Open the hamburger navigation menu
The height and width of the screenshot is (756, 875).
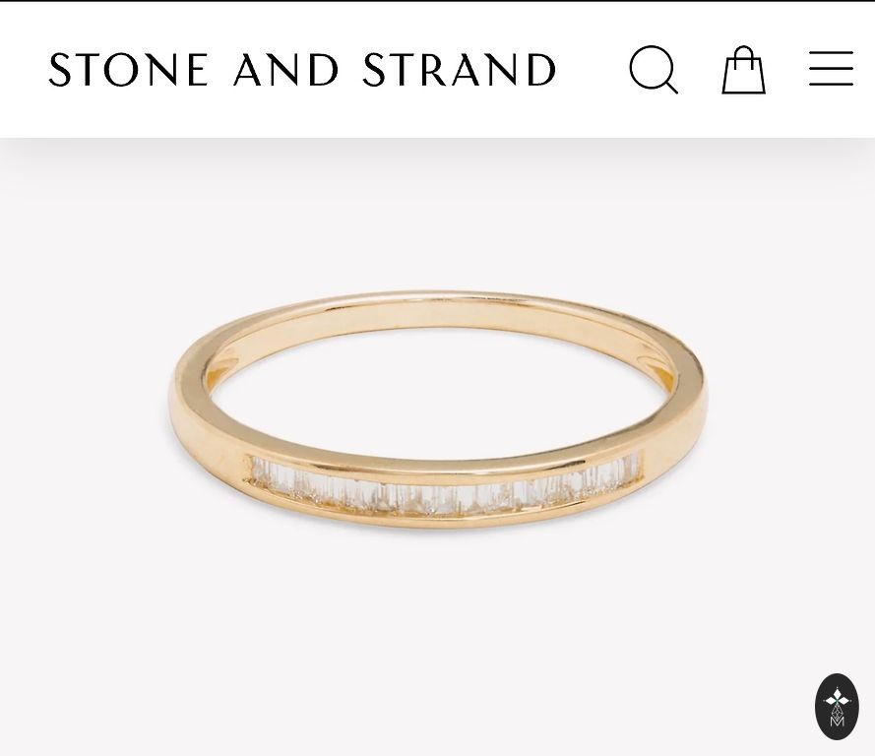tap(831, 69)
